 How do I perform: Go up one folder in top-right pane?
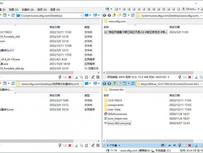coord(114,15)
